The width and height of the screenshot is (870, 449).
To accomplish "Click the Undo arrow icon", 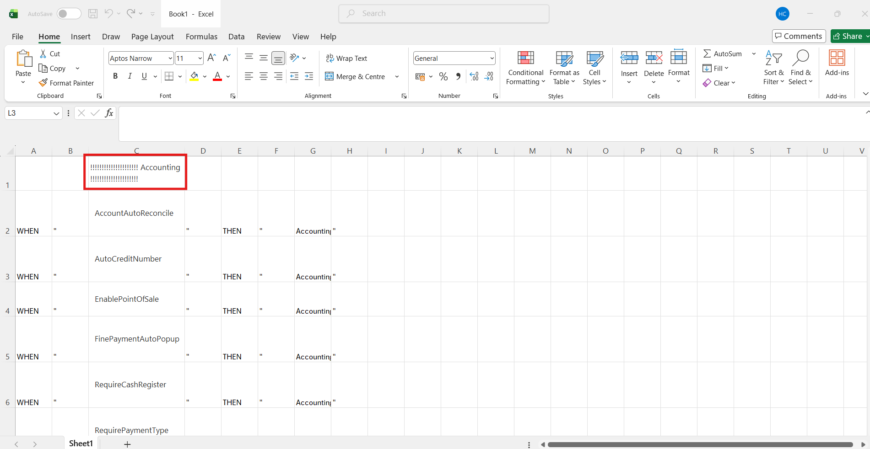I will 108,14.
